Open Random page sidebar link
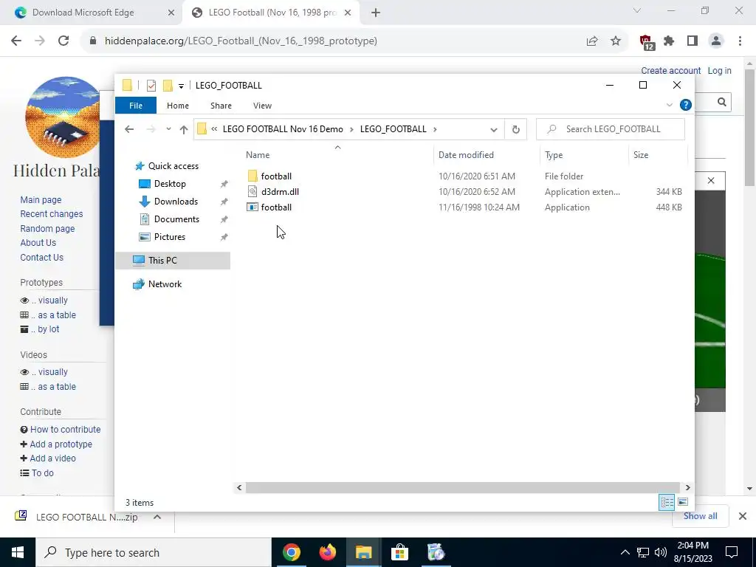 coord(47,229)
